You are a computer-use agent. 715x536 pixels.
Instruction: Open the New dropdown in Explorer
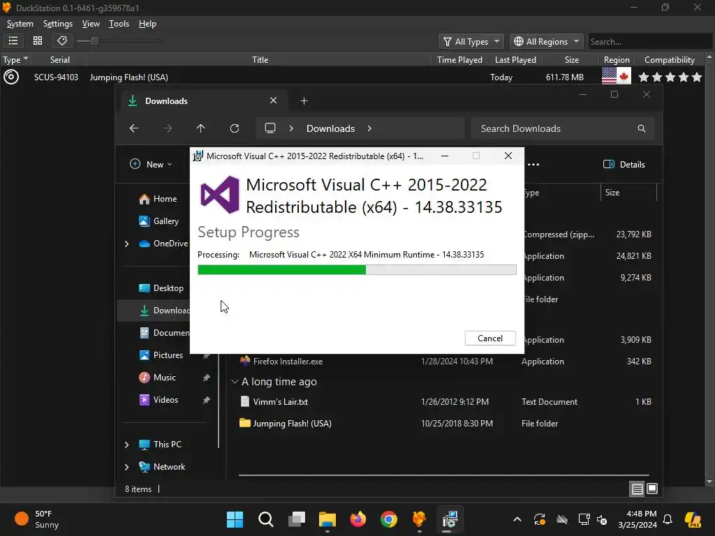point(152,164)
